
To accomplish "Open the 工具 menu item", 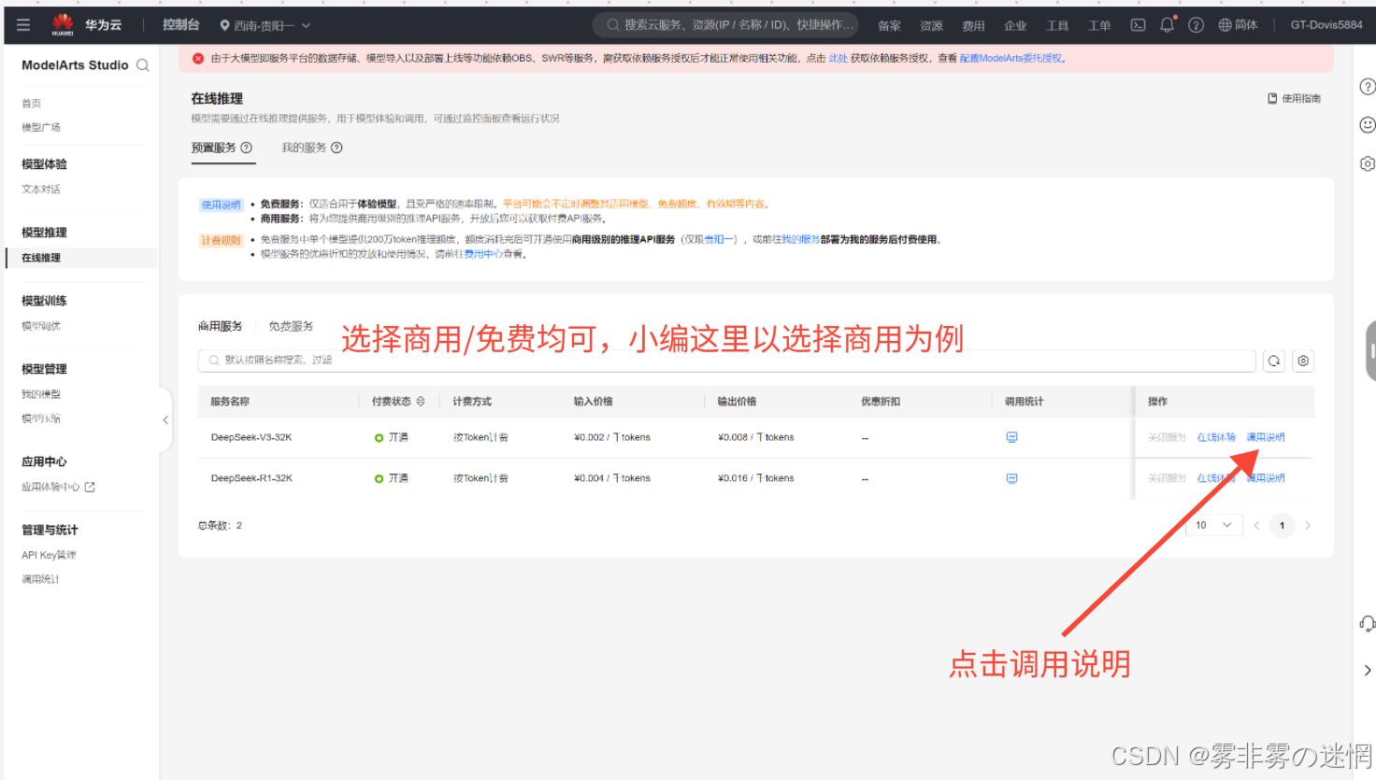I will click(x=1057, y=26).
